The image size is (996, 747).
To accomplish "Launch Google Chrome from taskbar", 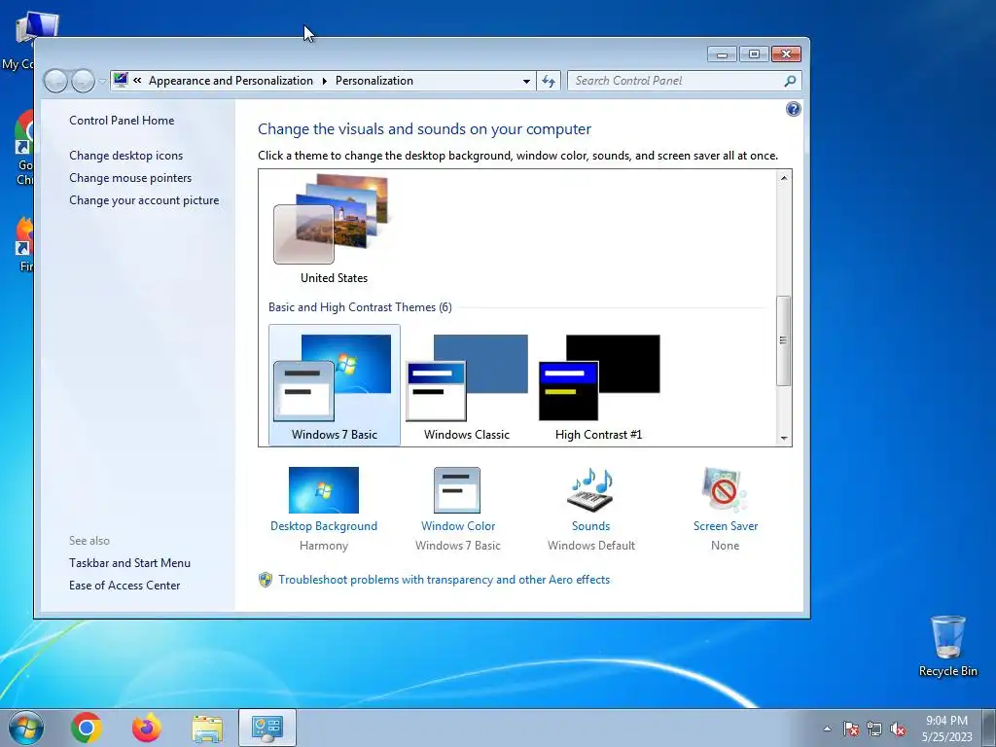I will click(87, 728).
